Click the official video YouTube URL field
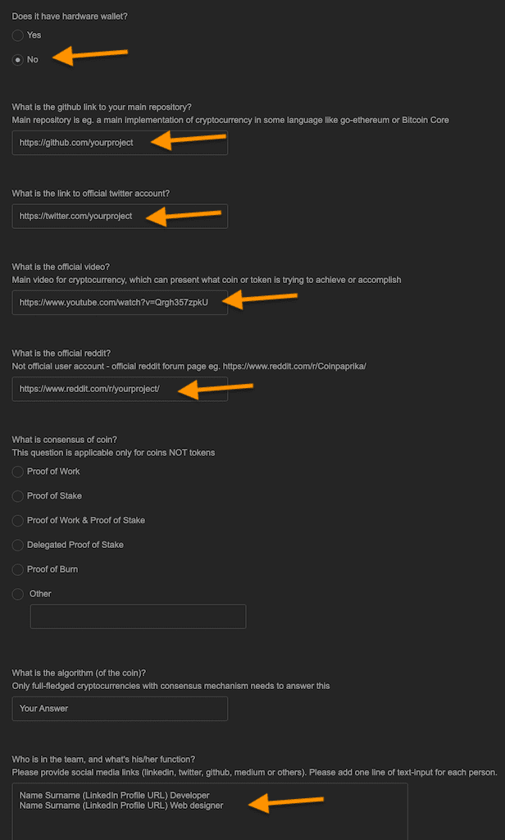 (x=120, y=303)
